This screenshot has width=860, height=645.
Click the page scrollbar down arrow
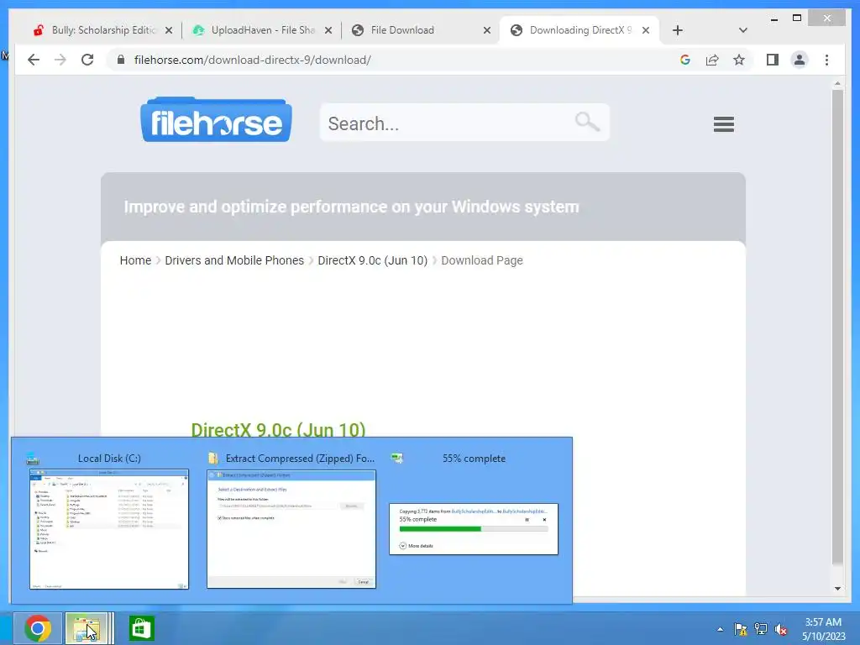coord(837,589)
